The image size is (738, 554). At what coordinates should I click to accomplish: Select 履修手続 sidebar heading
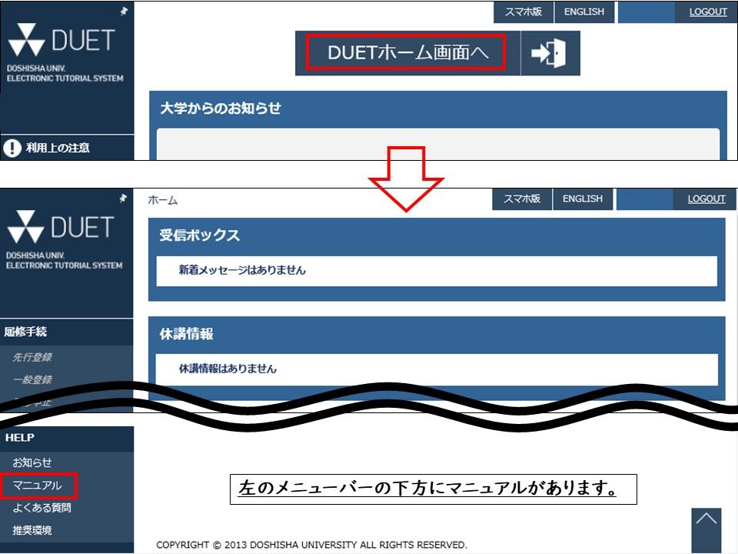tap(25, 332)
